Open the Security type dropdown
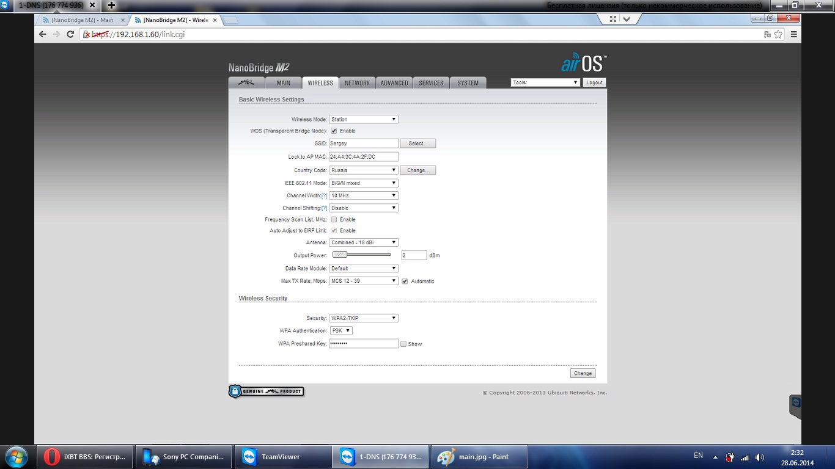This screenshot has height=469, width=835. pyautogui.click(x=364, y=318)
